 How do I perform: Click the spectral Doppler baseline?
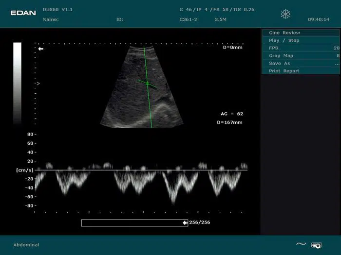[x=141, y=170]
